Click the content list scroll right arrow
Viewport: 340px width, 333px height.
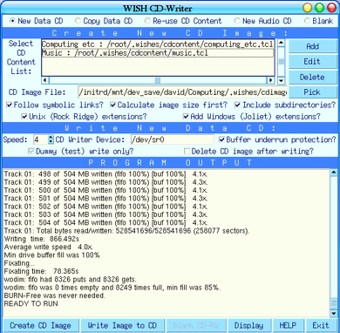(270, 80)
